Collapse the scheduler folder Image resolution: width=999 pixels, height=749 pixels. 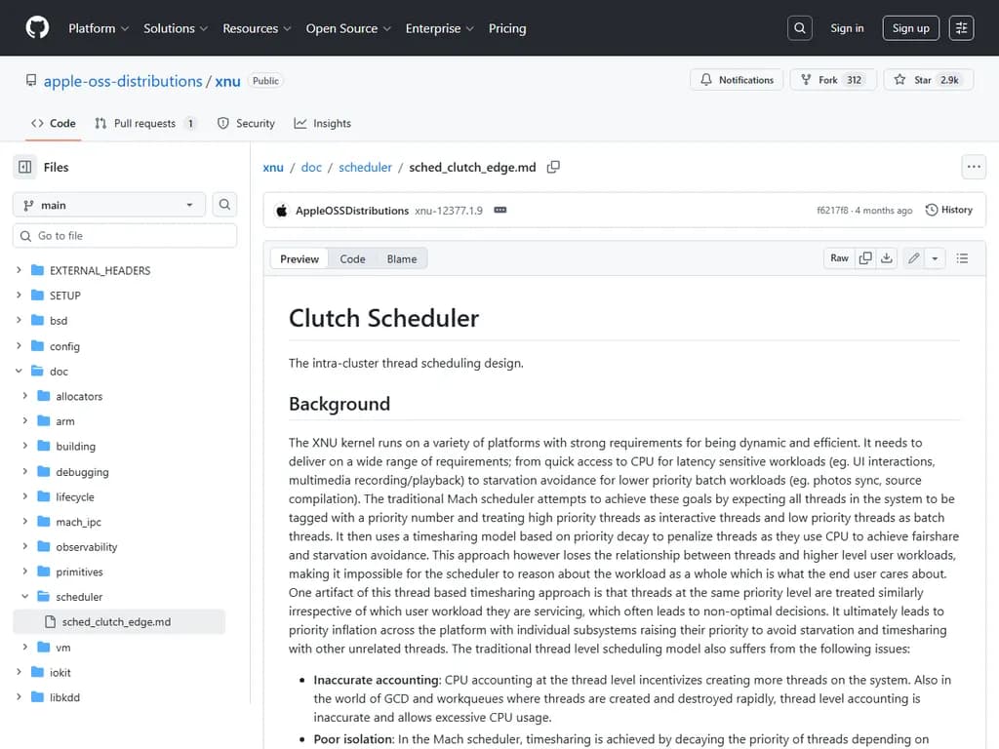pos(25,597)
